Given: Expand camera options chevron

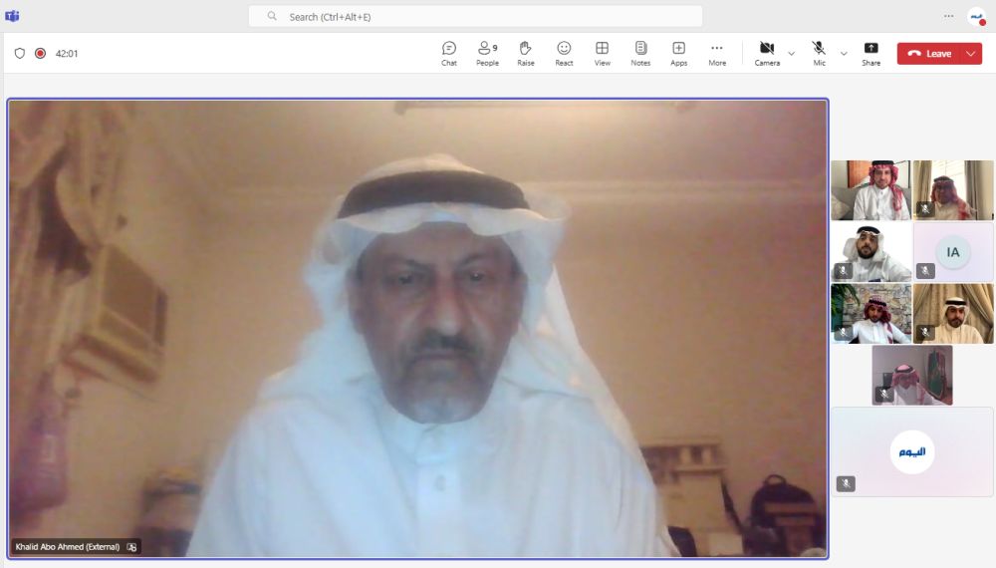Looking at the screenshot, I should [x=792, y=54].
